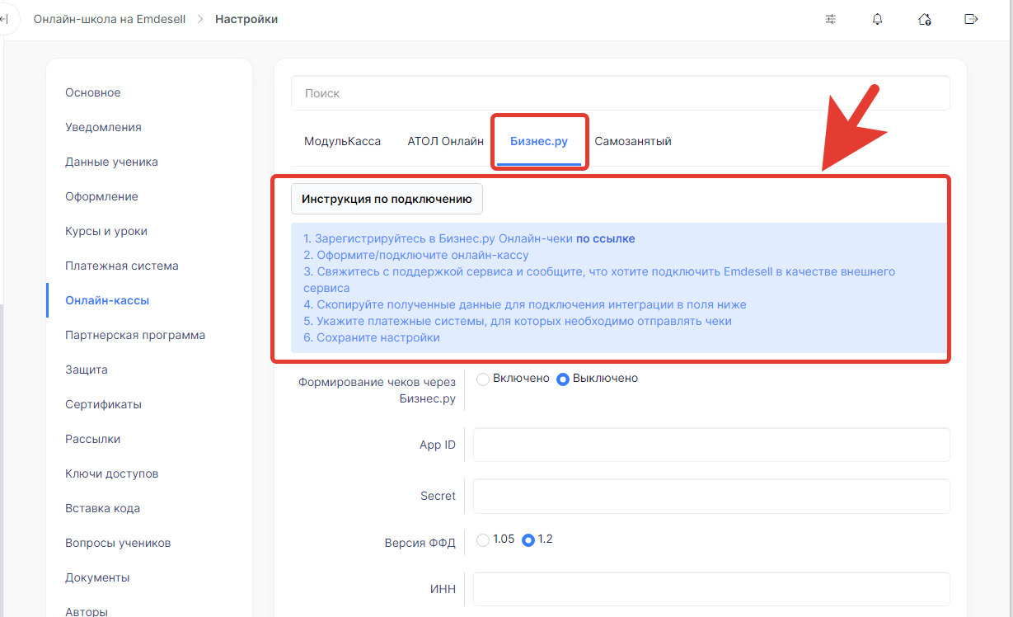Image resolution: width=1013 pixels, height=617 pixels.
Task: Click the 'Версия ФФД' field label
Action: tap(420, 543)
